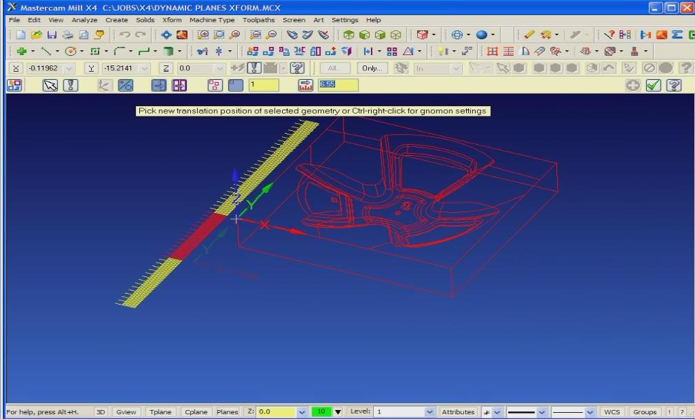The height and width of the screenshot is (419, 695).
Task: Click the ribbon bar Help question-mark button
Action: coord(674,85)
